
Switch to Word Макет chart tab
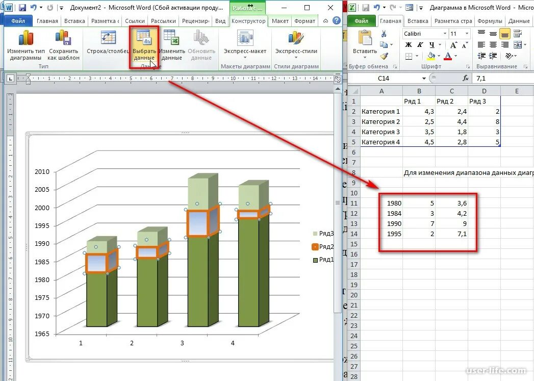pyautogui.click(x=280, y=21)
